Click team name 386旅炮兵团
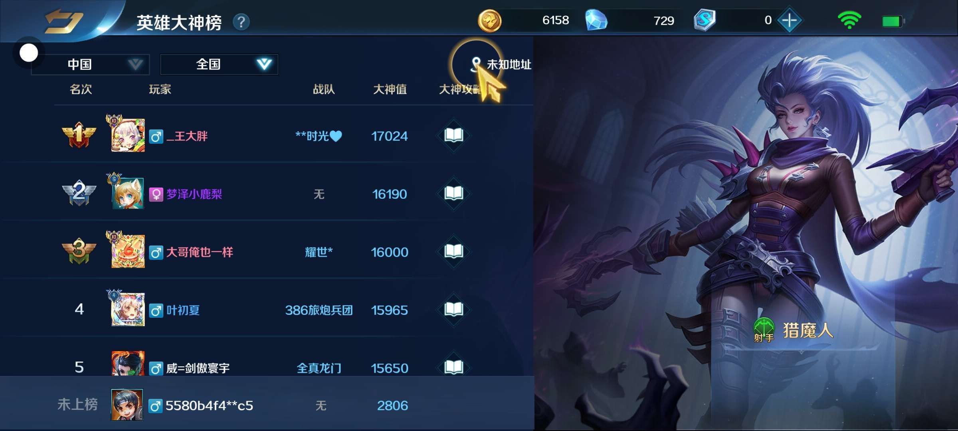958x431 pixels. [x=319, y=310]
